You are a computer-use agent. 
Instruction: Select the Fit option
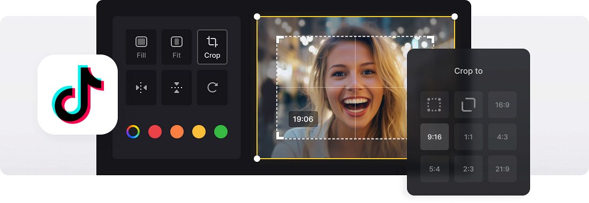177,47
